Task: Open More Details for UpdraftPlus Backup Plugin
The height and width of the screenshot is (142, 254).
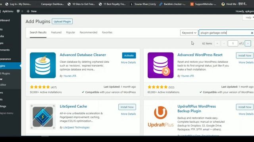Action: click(246, 114)
